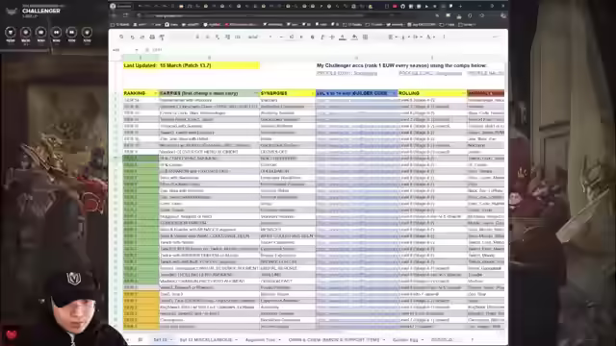The image size is (616, 346).
Task: Format as currency
Action: click(x=197, y=37)
